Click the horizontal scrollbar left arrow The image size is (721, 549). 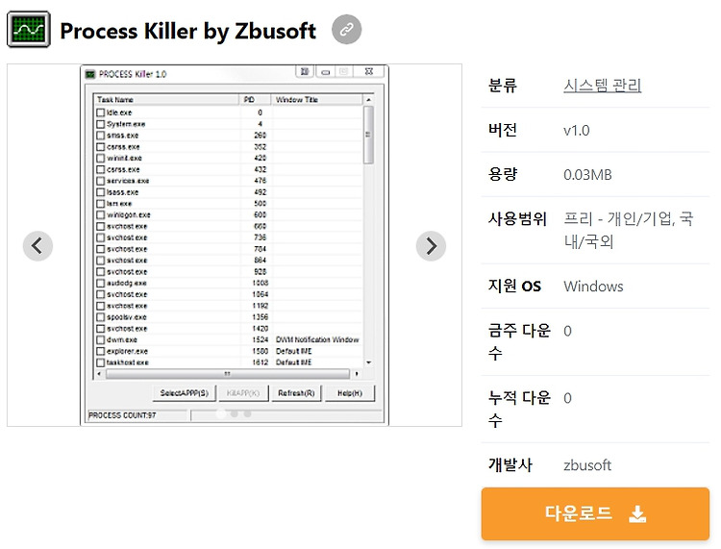pos(99,374)
